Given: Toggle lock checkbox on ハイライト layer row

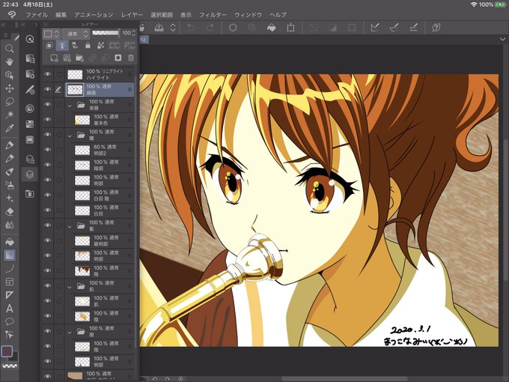Looking at the screenshot, I should coord(59,74).
